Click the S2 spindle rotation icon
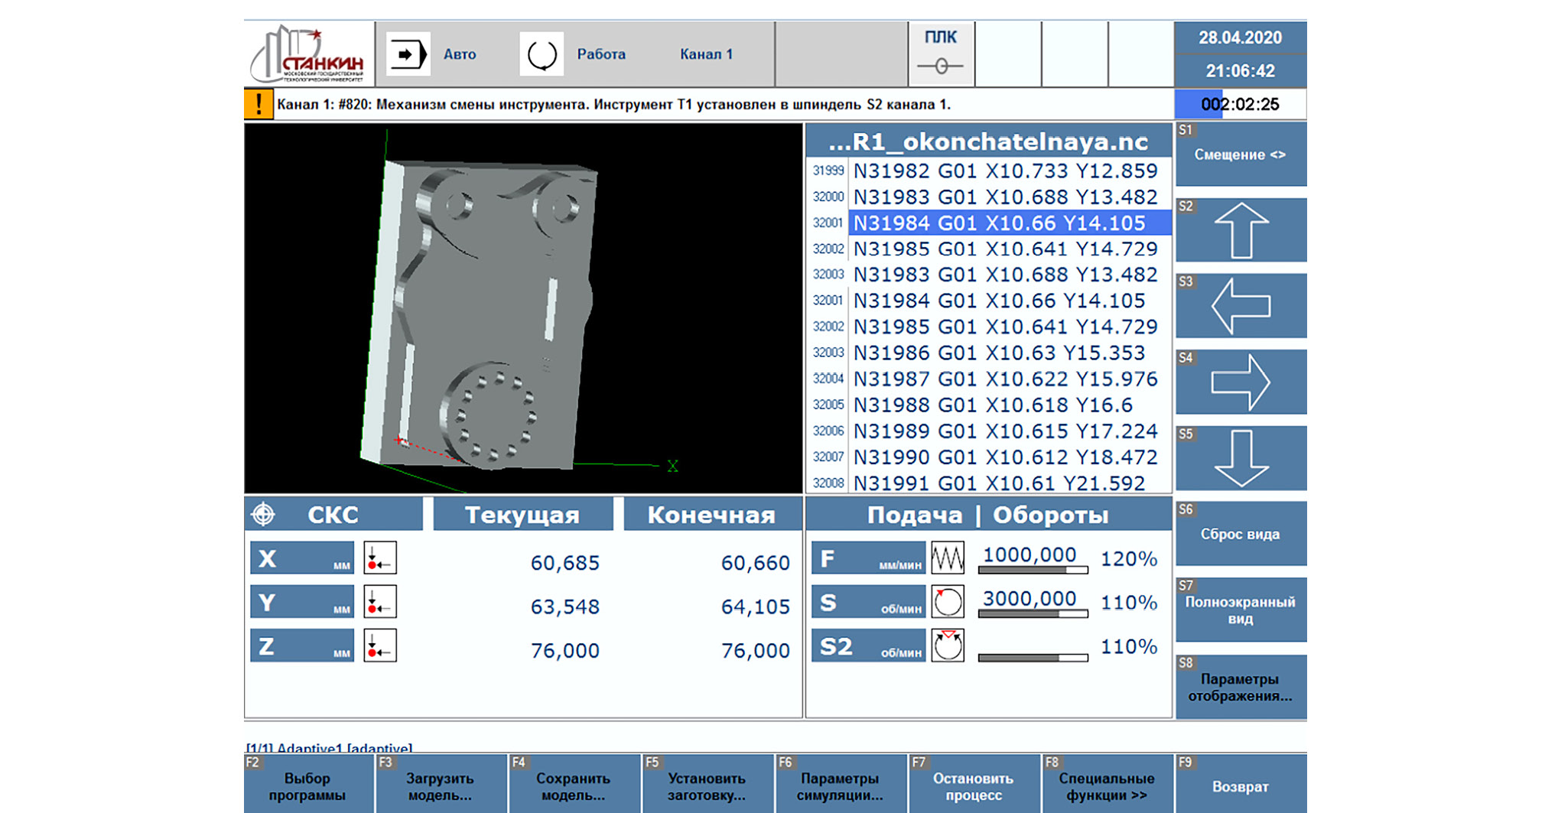Screen dimensions: 1545x813 tap(947, 646)
